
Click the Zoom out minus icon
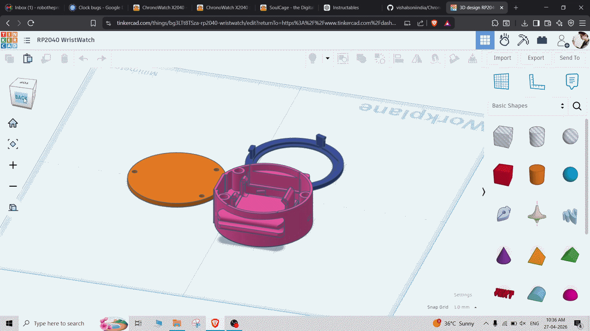click(x=13, y=186)
